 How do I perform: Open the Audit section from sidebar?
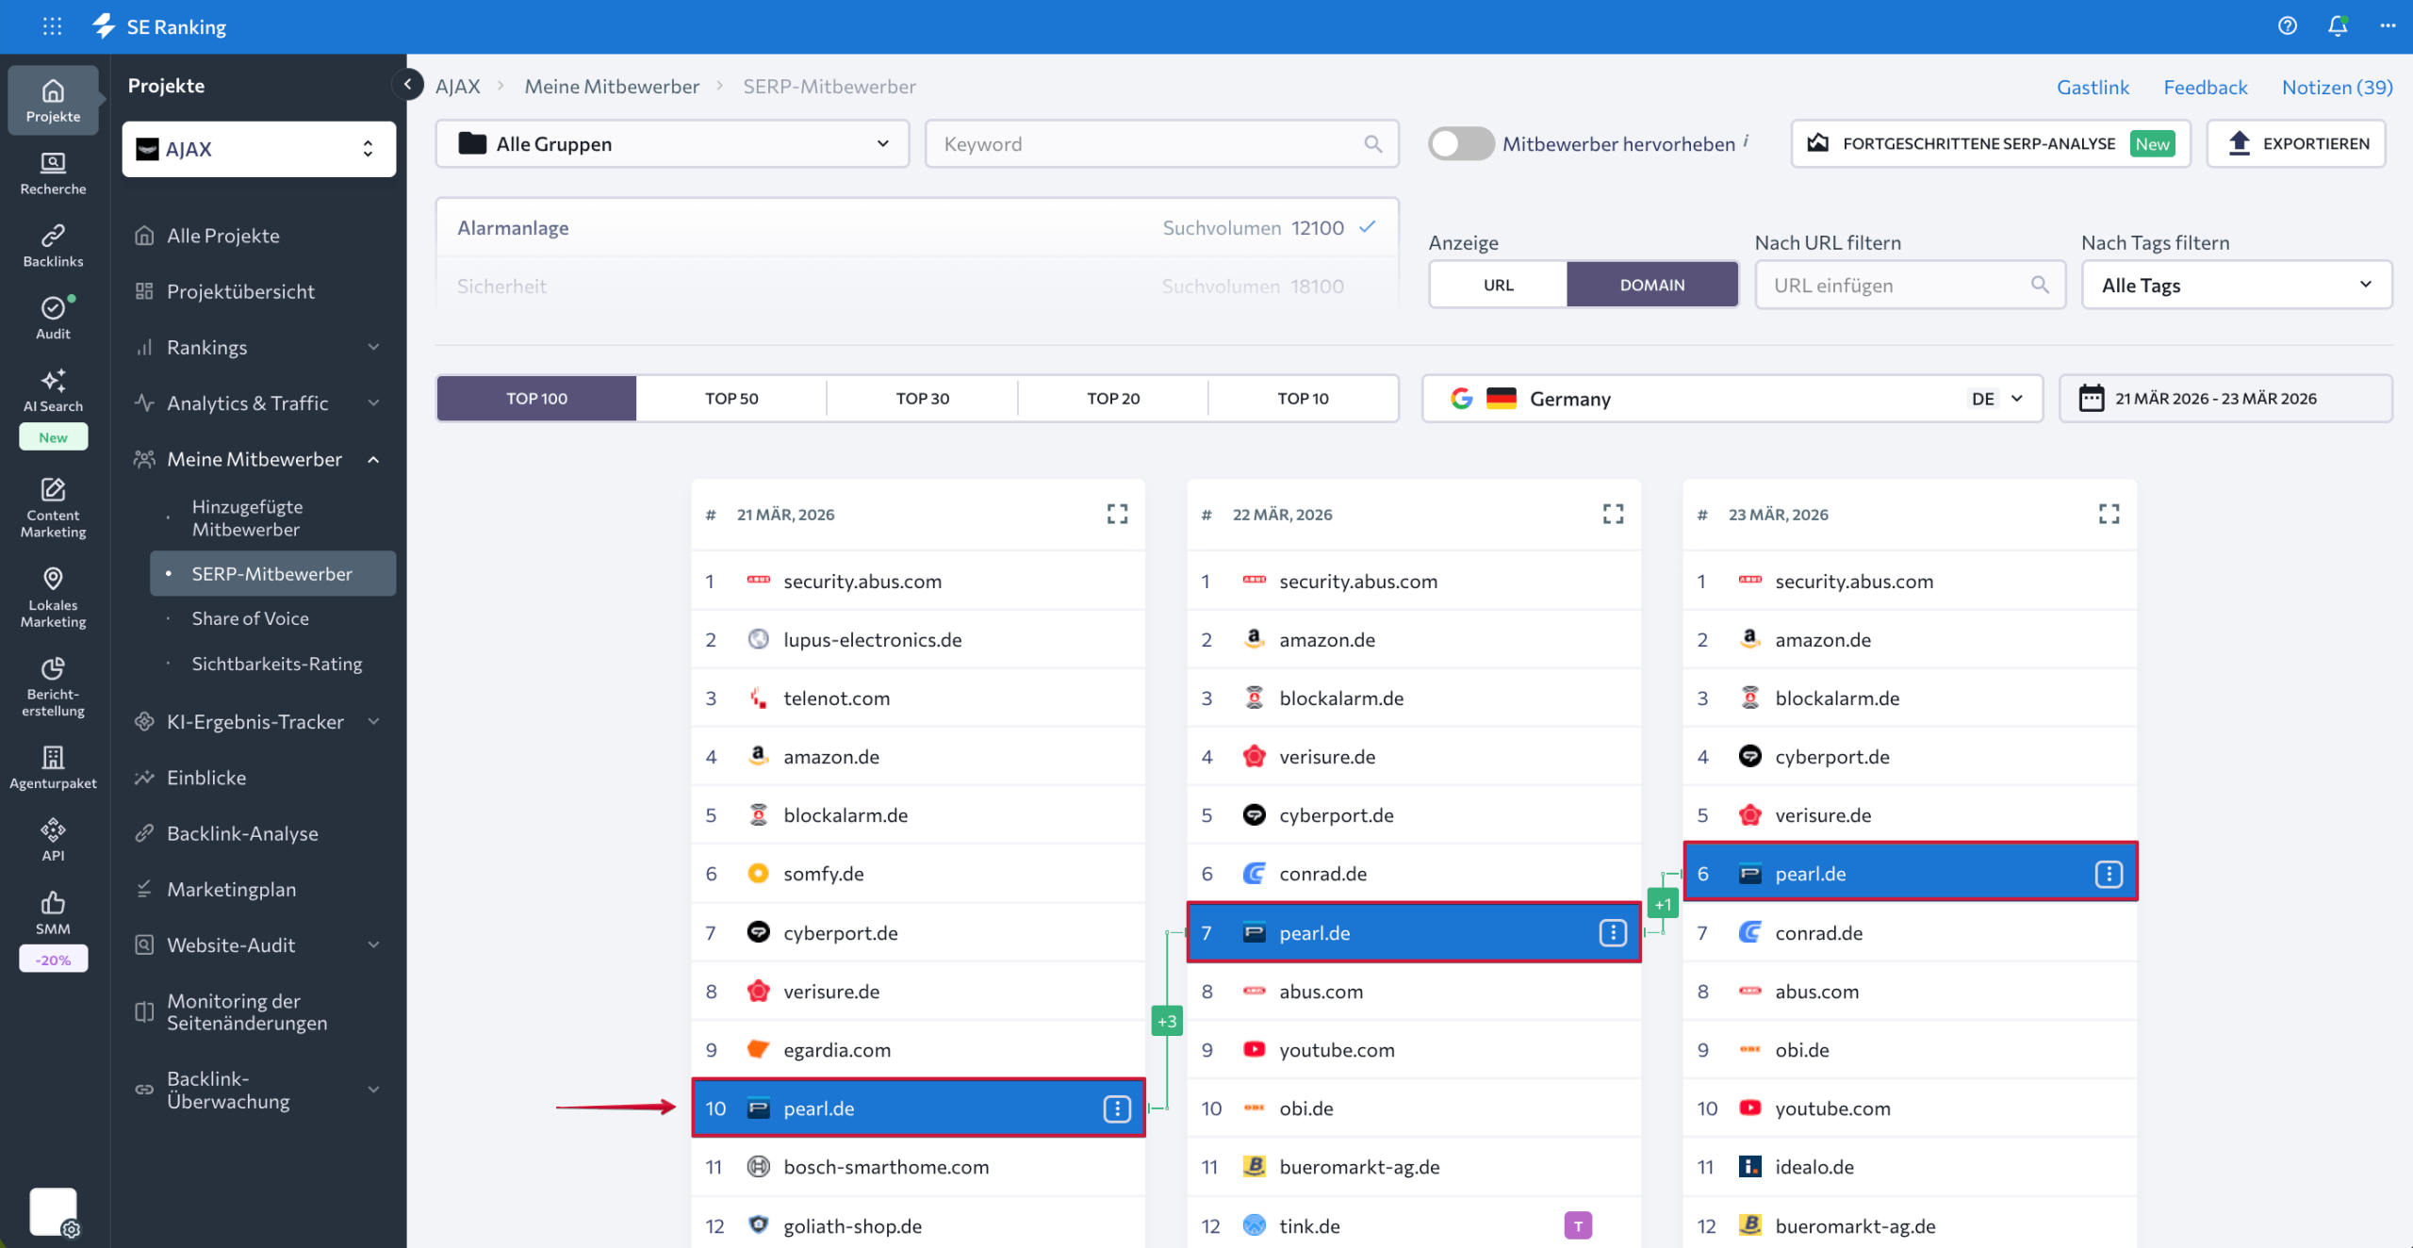tap(53, 317)
